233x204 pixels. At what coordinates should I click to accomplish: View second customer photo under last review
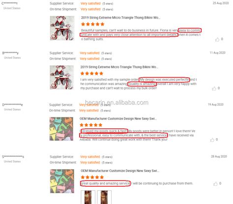(x=104, y=197)
